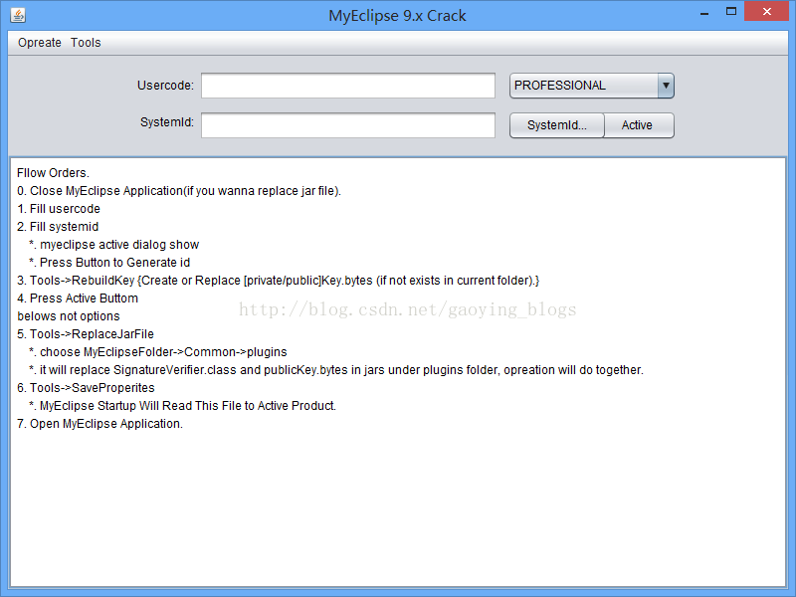The width and height of the screenshot is (796, 597).
Task: Click the 'belows not options' line
Action: pos(69,316)
